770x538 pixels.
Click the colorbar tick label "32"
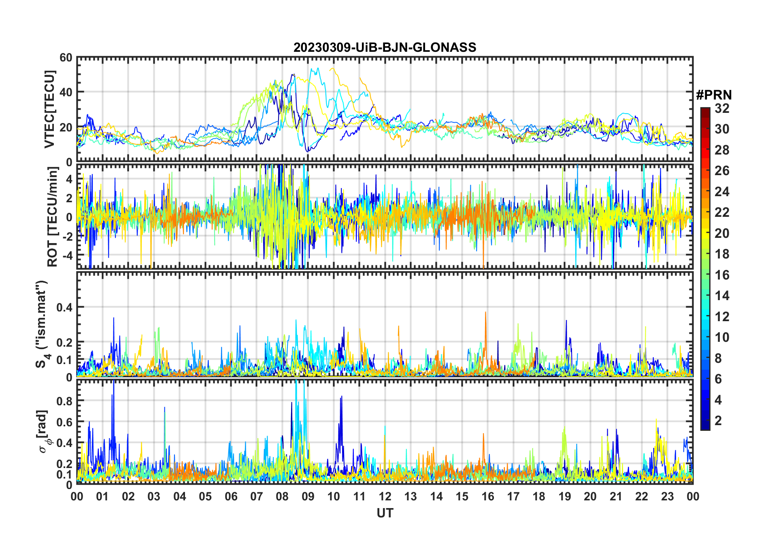722,108
